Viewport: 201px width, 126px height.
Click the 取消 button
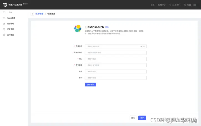(x=133, y=118)
